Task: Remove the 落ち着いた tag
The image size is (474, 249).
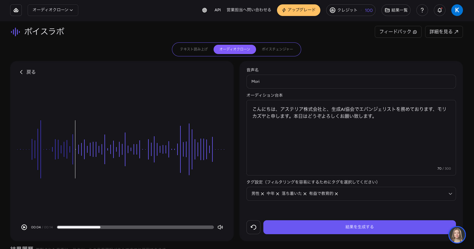Action: pyautogui.click(x=305, y=194)
